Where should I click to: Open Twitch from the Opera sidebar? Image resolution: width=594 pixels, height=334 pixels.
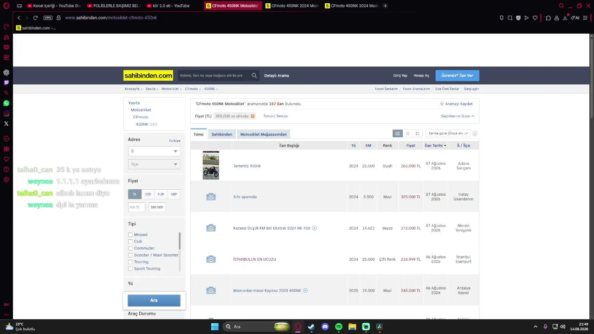tap(6, 83)
